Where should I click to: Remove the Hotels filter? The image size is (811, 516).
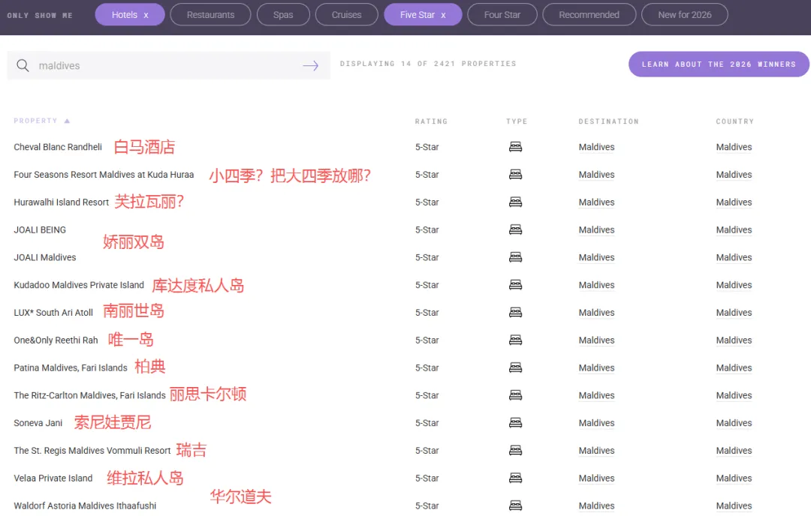(146, 16)
